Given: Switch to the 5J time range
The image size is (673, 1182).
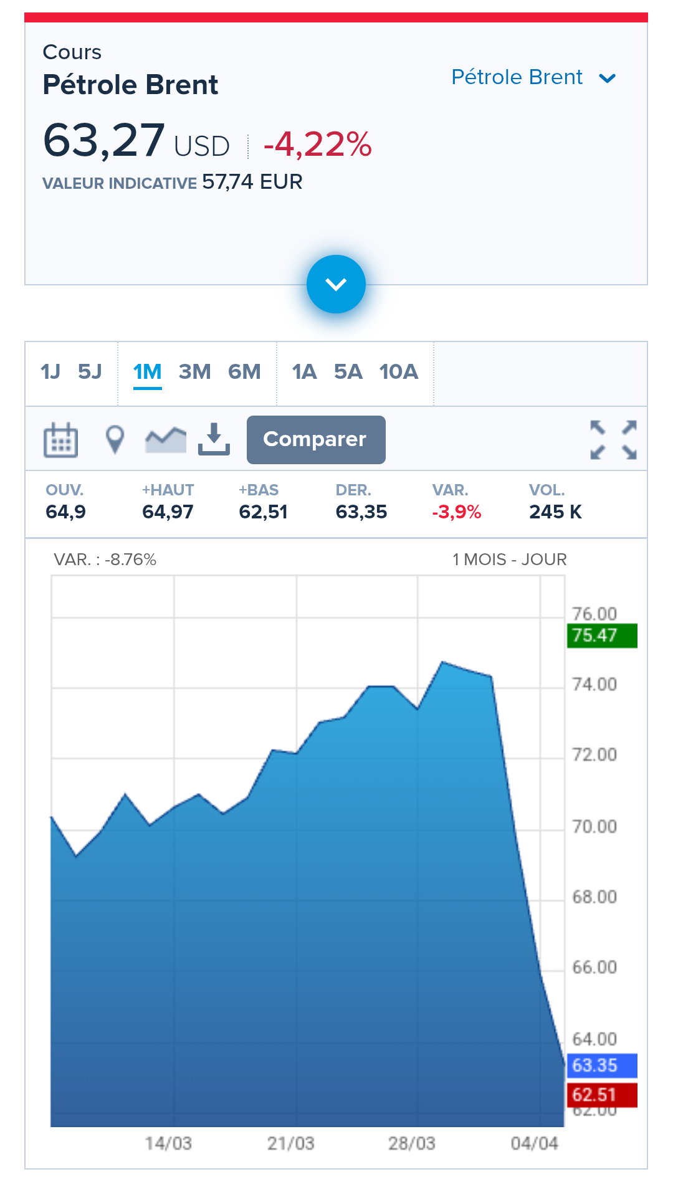Looking at the screenshot, I should (x=90, y=372).
